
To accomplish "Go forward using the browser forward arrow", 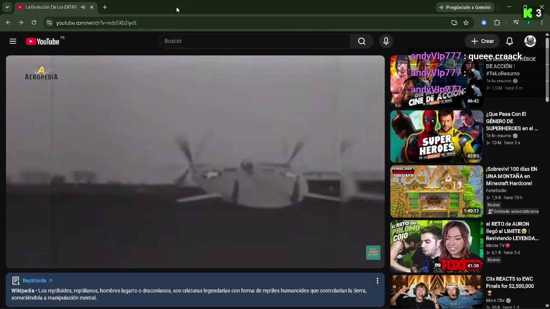I will click(x=21, y=23).
